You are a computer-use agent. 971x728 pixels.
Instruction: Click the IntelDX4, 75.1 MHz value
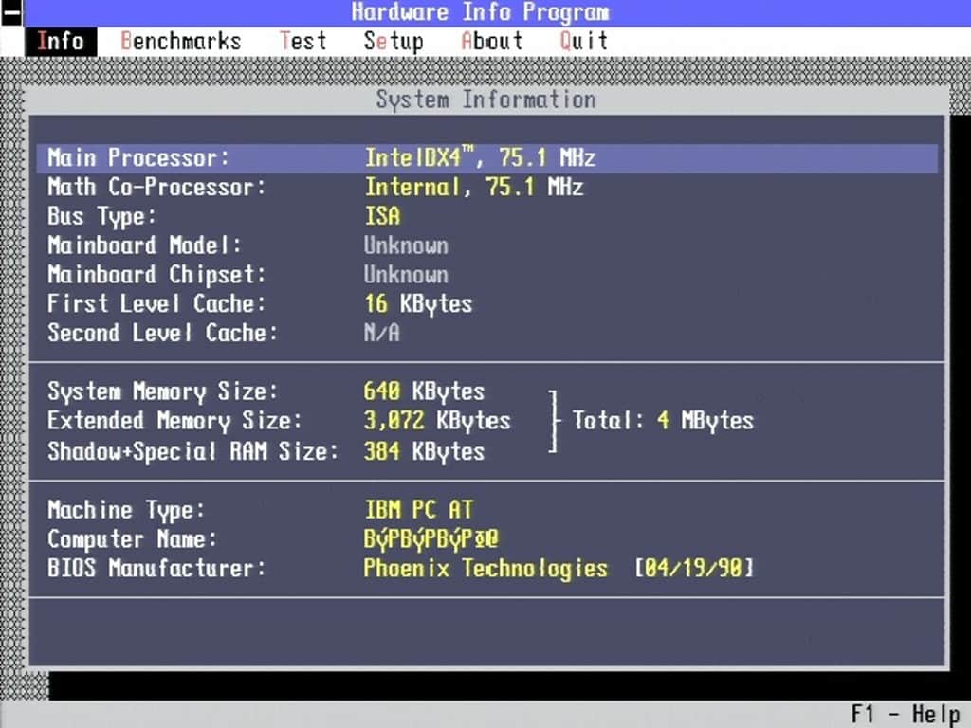click(x=480, y=157)
